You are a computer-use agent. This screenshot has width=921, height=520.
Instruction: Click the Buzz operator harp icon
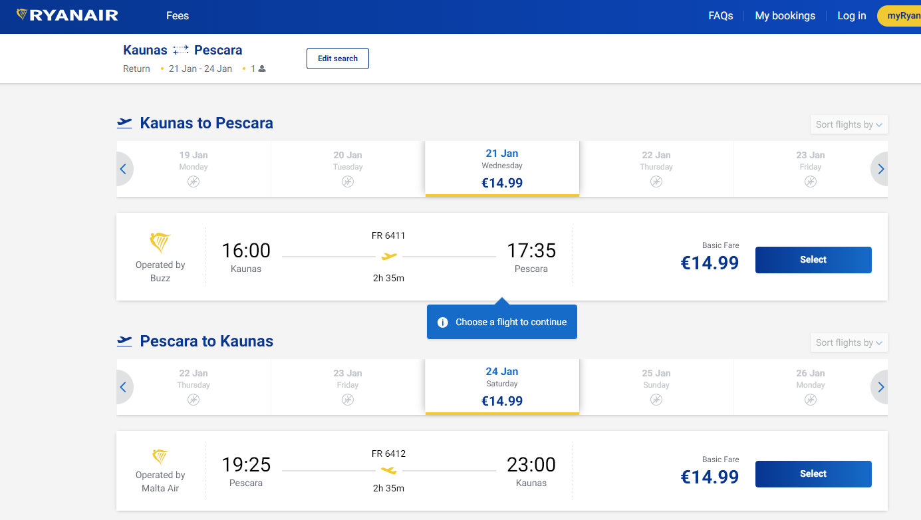point(160,243)
